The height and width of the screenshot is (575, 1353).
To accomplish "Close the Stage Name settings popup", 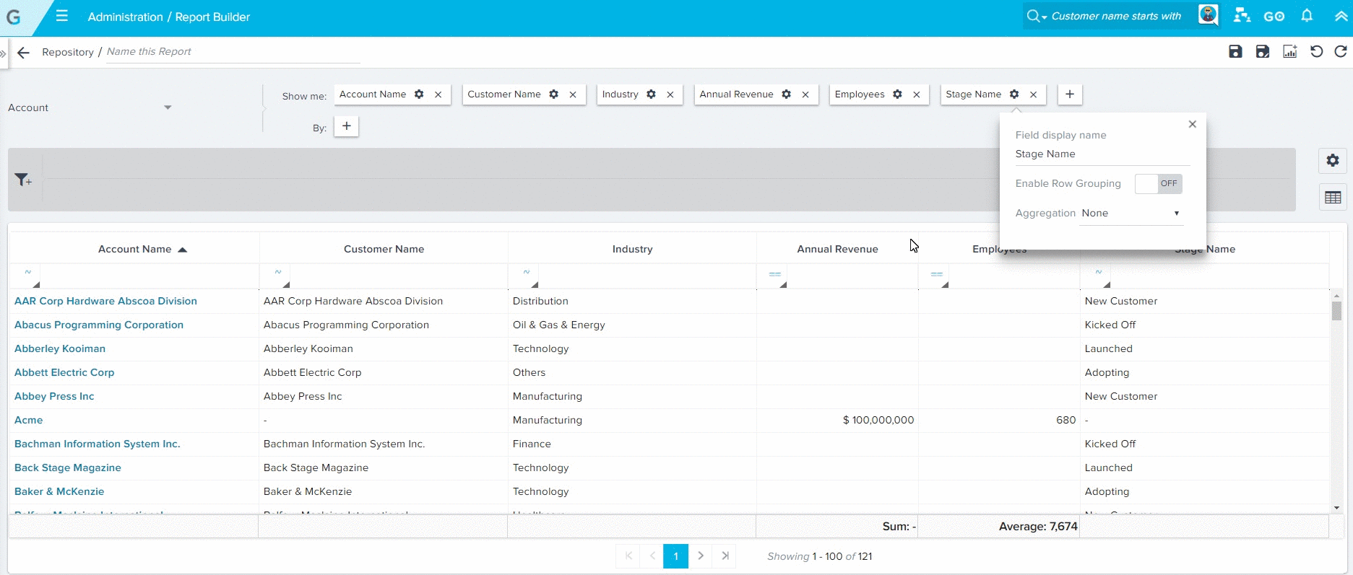I will click(1193, 124).
